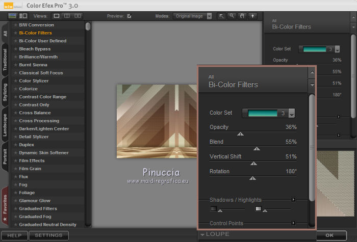The height and width of the screenshot is (242, 357).
Task: Select Color Stylizer filter
Action: [34, 80]
